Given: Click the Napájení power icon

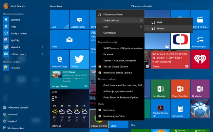Looking at the screenshot, I should [x=5, y=121].
